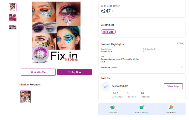Image resolution: width=189 pixels, height=120 pixels.
Task: Click the shopping cart icon in Add to Cart
Action: [32, 72]
